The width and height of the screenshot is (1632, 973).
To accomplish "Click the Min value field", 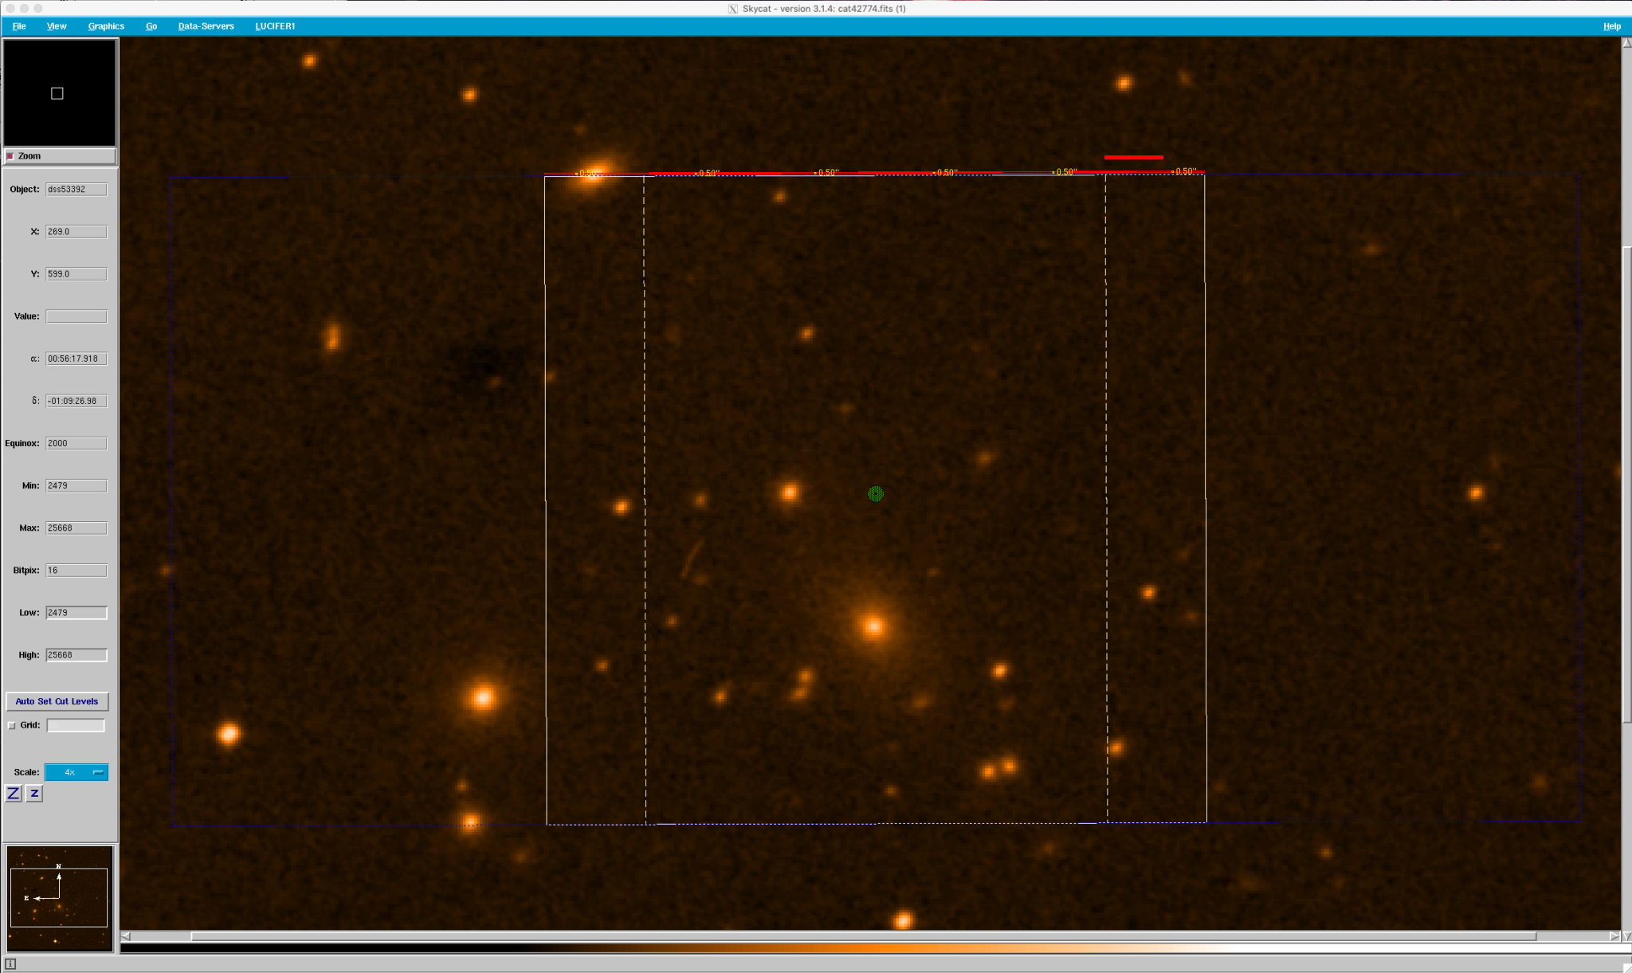I will (x=76, y=485).
